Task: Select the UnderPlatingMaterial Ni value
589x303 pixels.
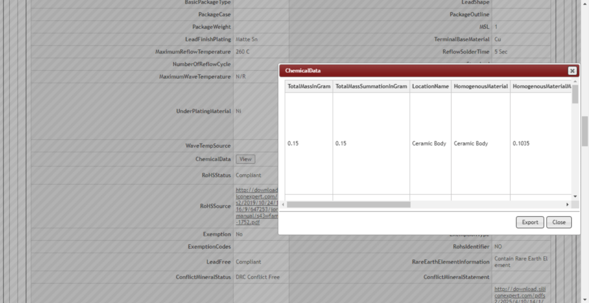Action: [x=239, y=111]
